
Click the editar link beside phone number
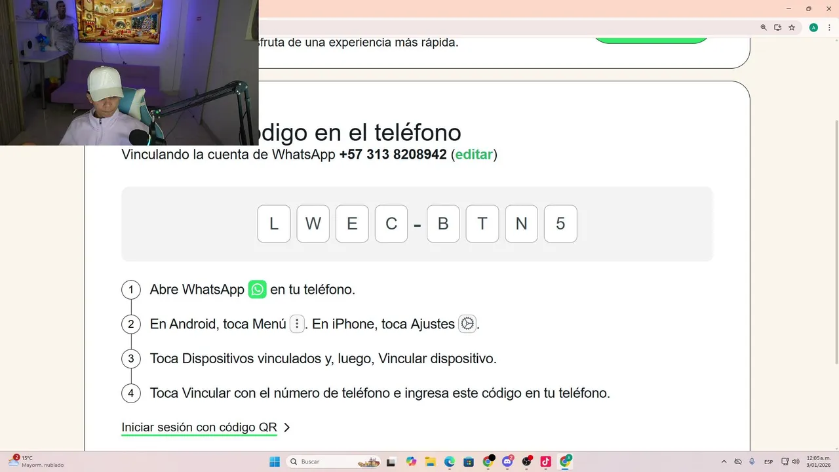point(474,155)
